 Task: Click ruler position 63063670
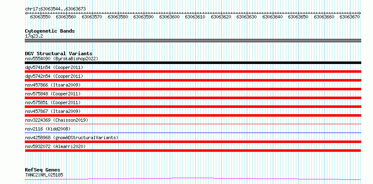coord(350,17)
